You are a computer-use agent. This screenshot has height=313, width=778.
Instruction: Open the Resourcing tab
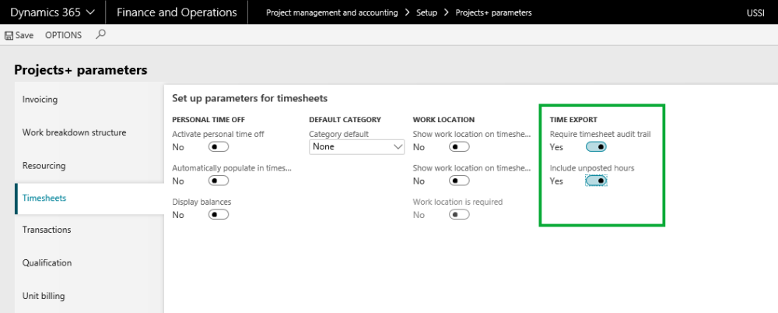pyautogui.click(x=44, y=165)
